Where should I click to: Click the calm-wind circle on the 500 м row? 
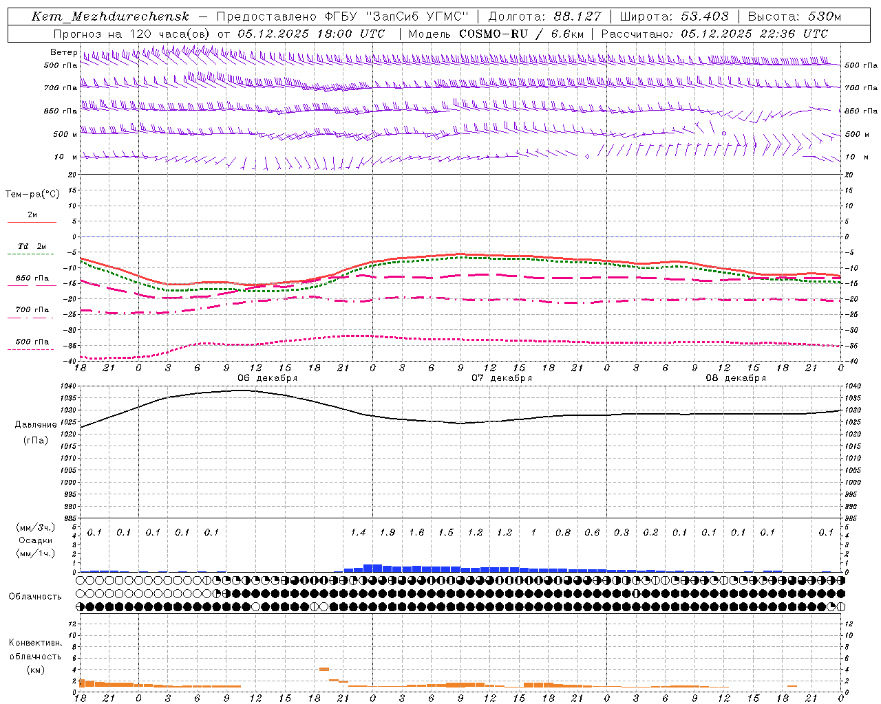(x=724, y=133)
